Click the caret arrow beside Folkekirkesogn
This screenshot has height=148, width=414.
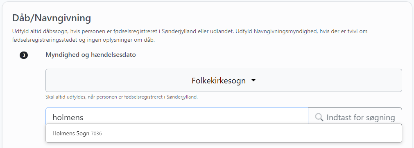[253, 80]
